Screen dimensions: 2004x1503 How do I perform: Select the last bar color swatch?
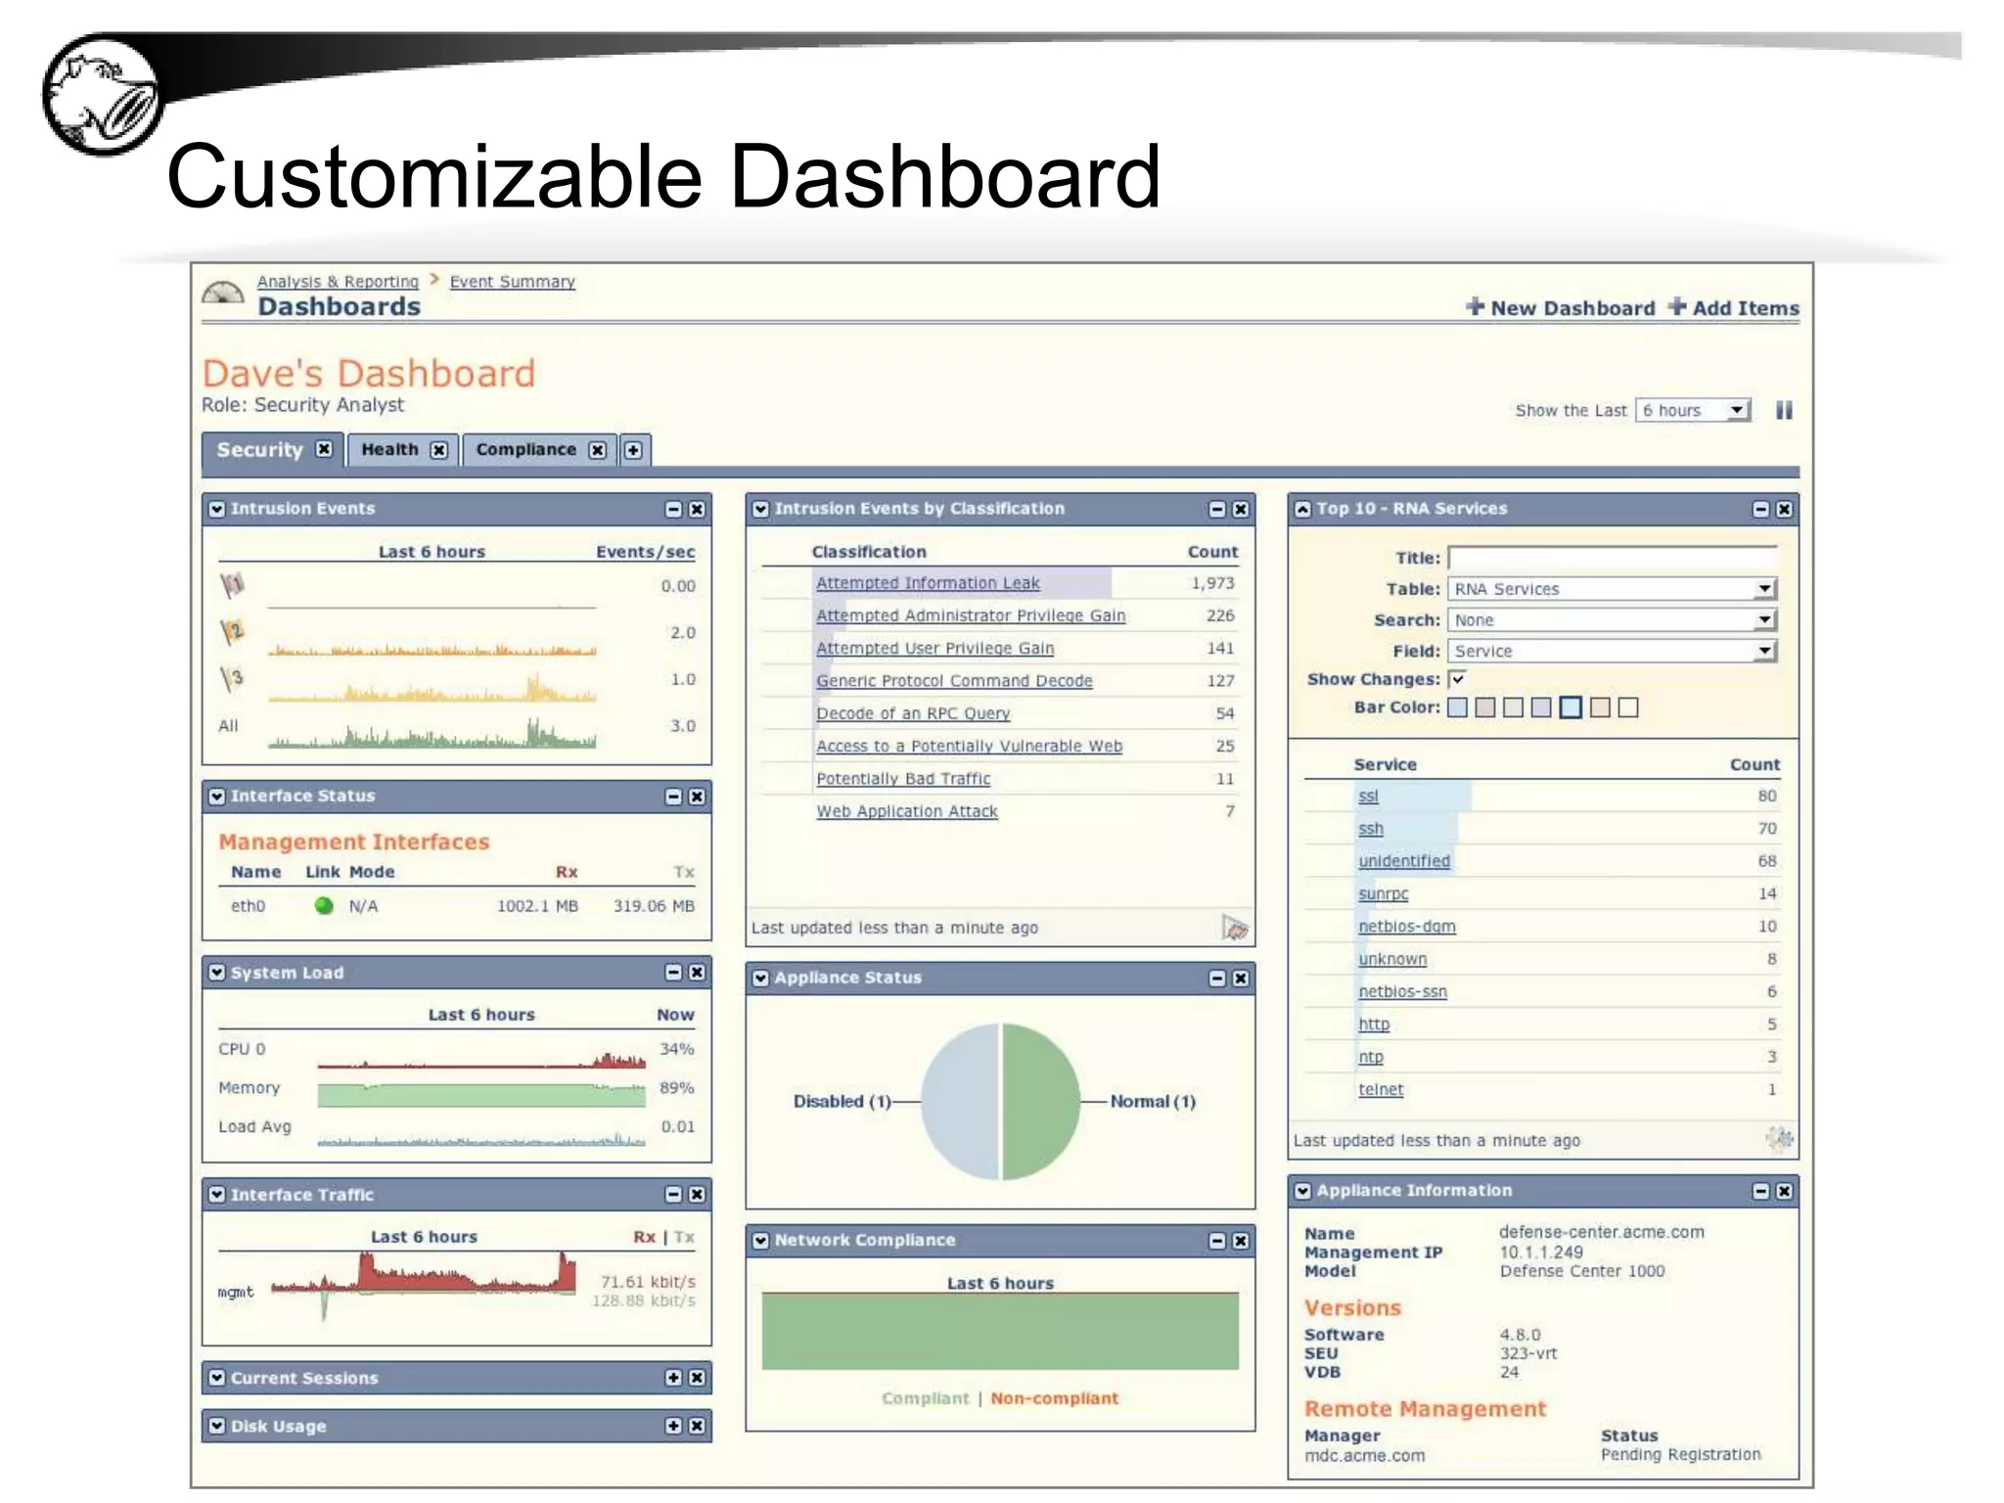pyautogui.click(x=1628, y=707)
